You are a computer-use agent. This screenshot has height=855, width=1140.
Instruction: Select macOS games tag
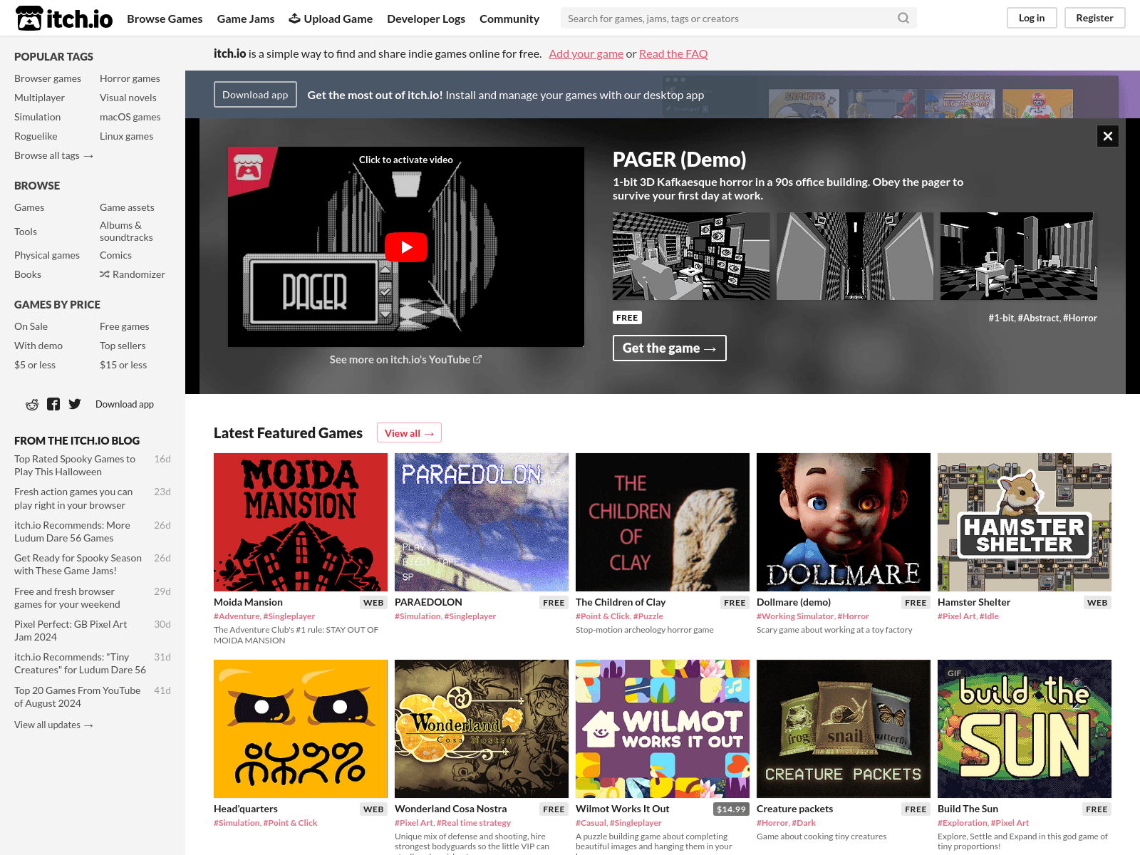tap(130, 117)
